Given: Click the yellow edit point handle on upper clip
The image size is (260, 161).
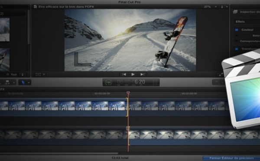Looking at the screenshot, I should 127,107.
